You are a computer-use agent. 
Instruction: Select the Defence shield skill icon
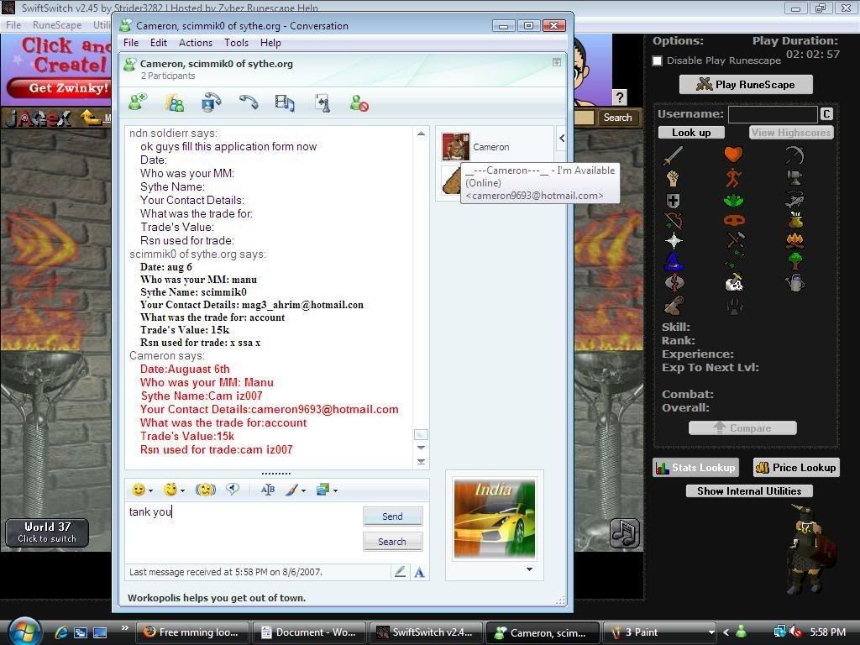673,200
